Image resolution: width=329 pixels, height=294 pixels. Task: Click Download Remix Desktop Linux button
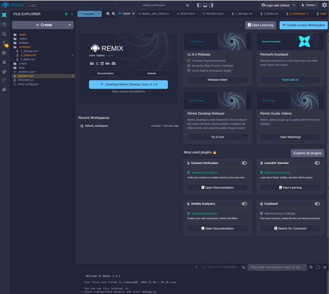[128, 84]
